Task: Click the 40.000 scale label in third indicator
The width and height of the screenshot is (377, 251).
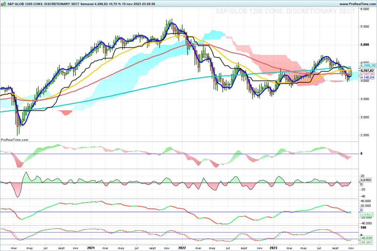Action: [366, 201]
